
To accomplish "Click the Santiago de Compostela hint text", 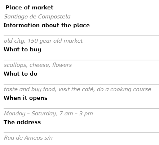I will tap(37, 17).
